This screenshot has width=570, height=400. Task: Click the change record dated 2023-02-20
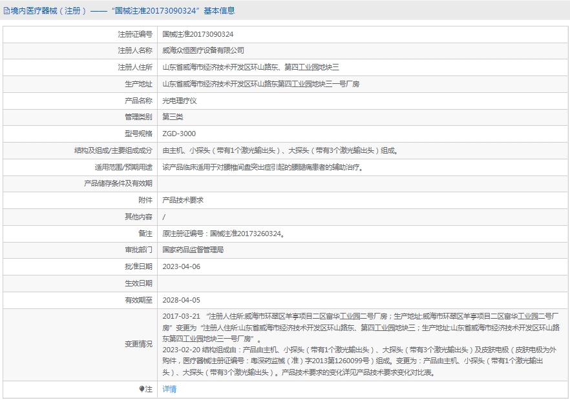359,361
